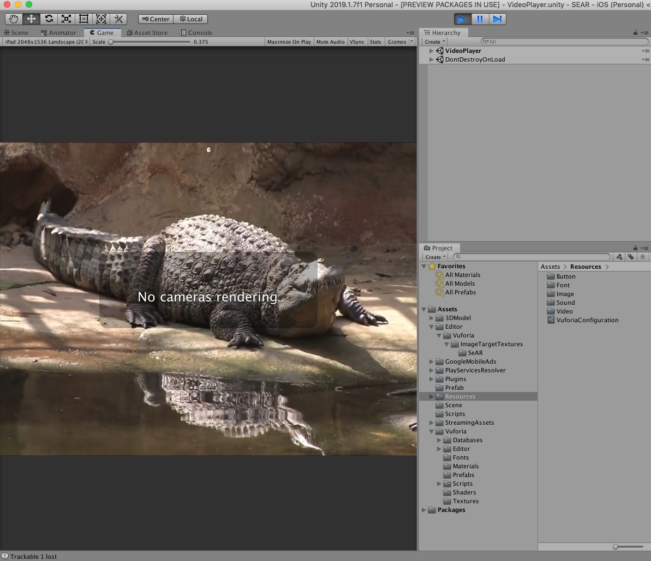Select the Rect Transform tool
This screenshot has width=651, height=561.
point(83,19)
